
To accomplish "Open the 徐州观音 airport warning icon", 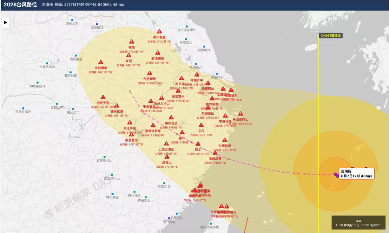I will (159, 31).
